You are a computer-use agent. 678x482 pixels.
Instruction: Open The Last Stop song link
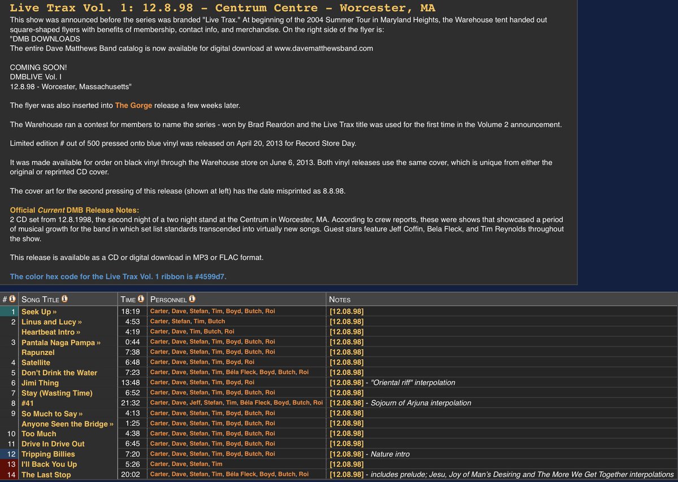point(46,475)
